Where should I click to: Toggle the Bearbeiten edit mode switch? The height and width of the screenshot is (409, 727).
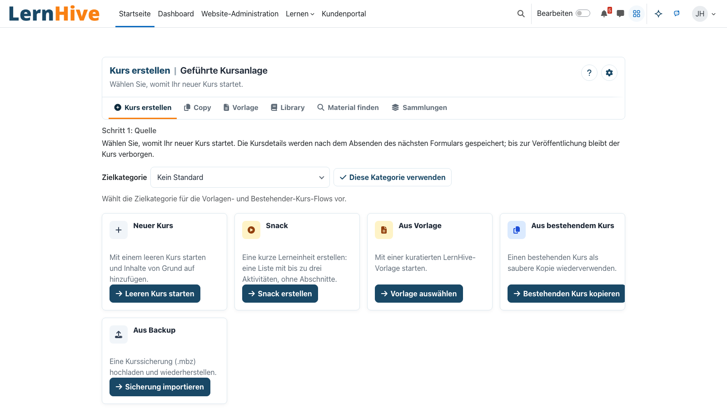click(583, 14)
